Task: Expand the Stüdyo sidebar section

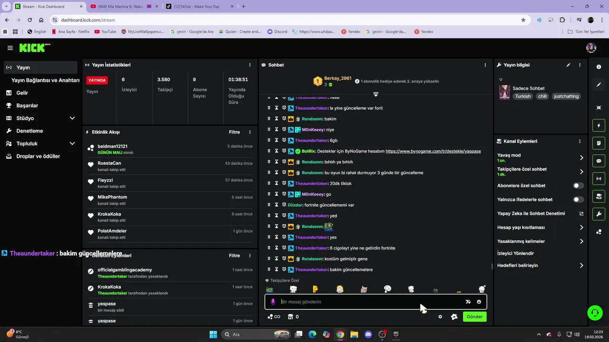Action: (72, 118)
